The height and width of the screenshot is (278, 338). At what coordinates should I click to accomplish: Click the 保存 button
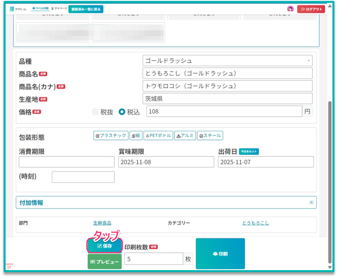click(104, 246)
